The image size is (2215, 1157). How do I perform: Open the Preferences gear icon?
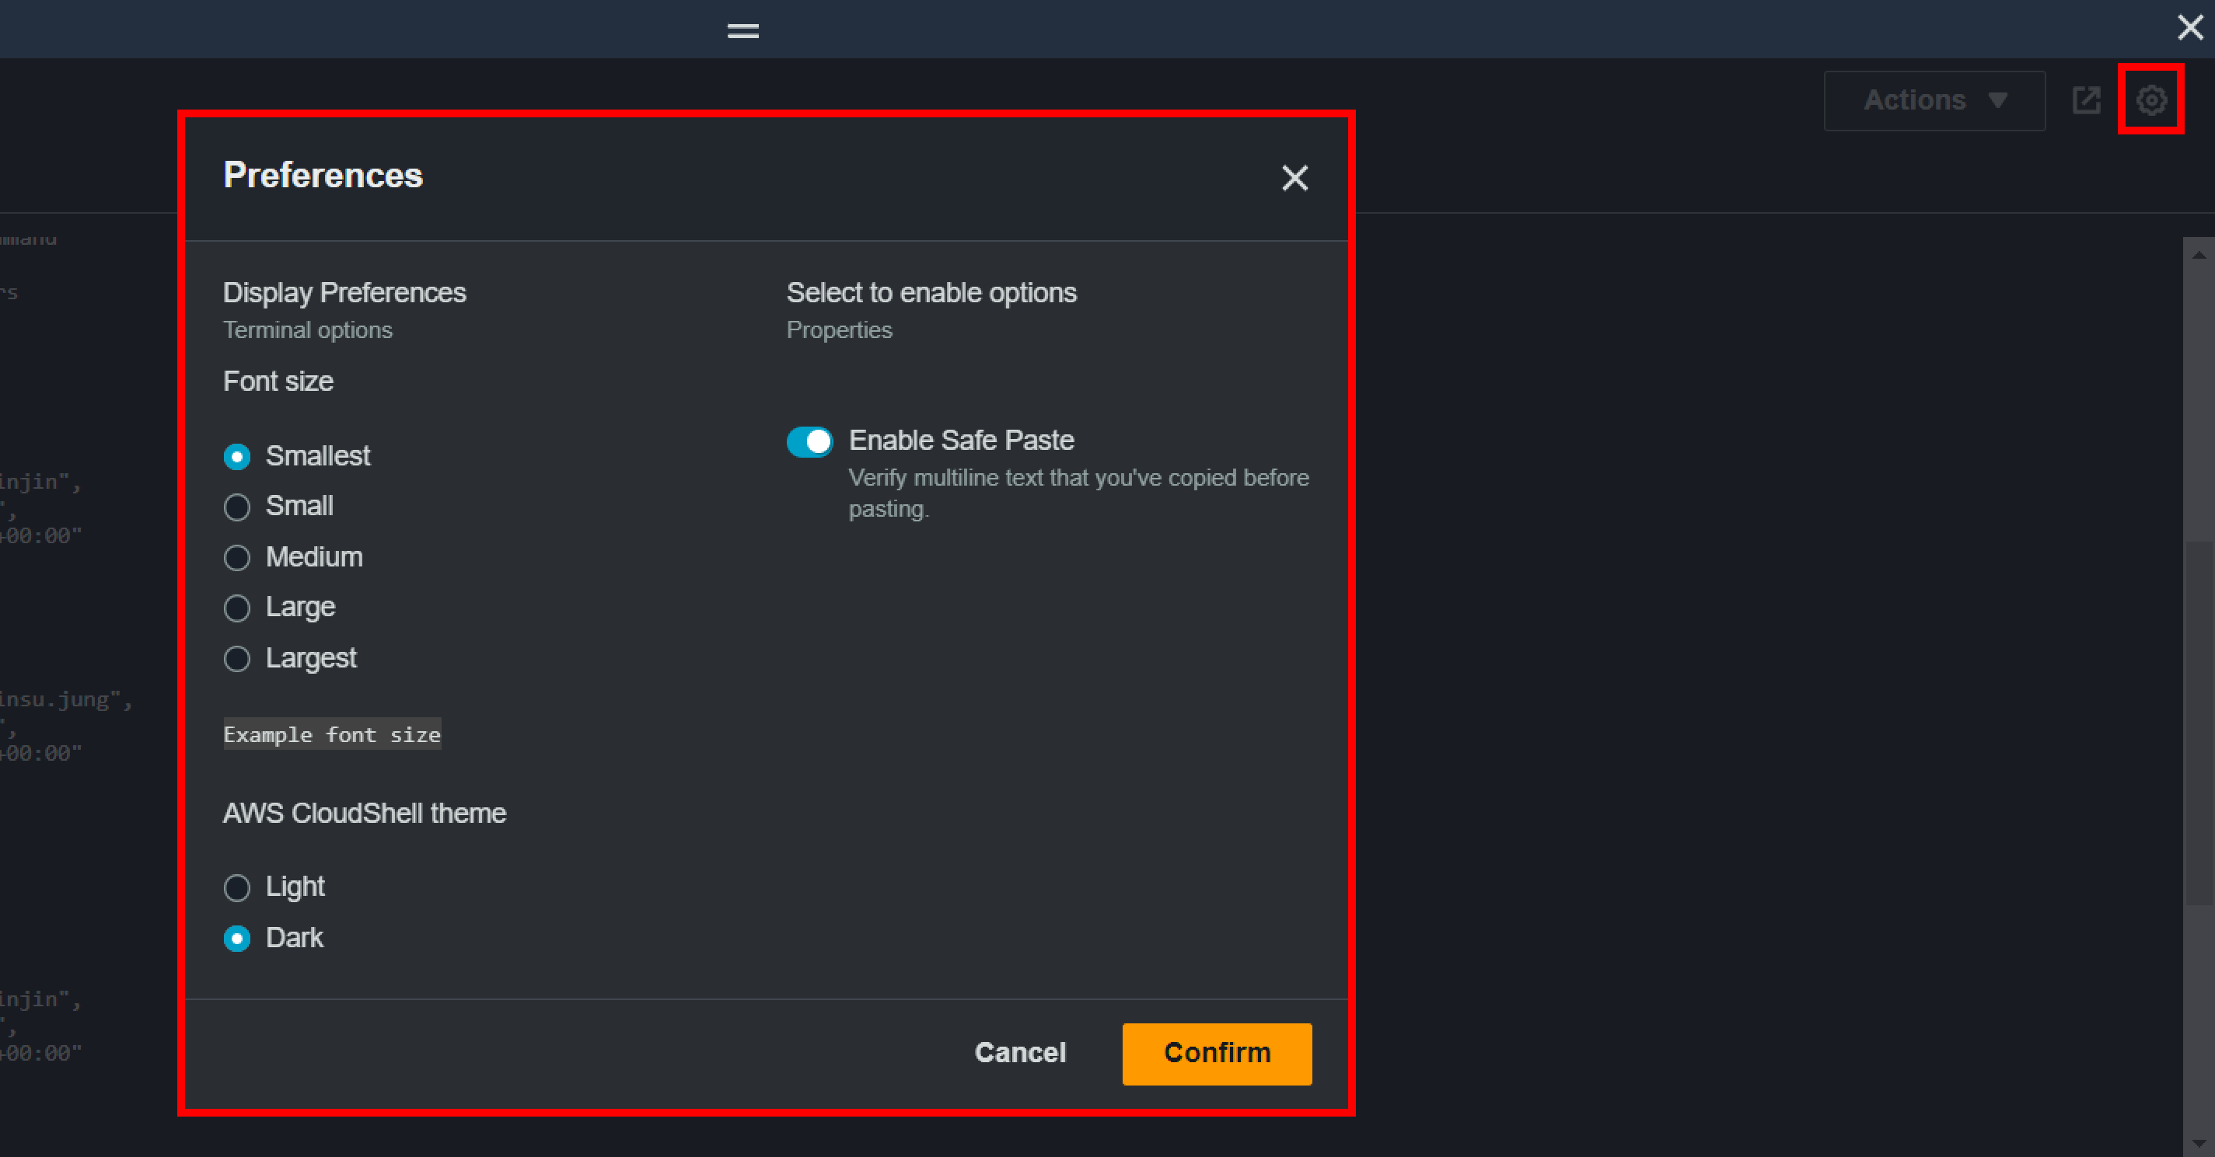pos(2150,99)
